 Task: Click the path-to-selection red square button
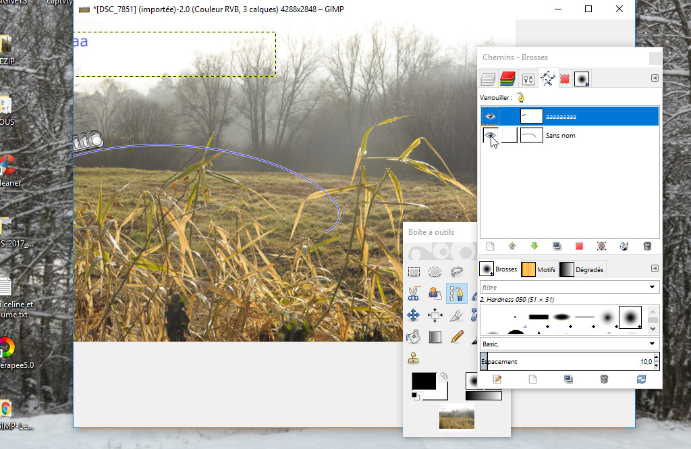(x=578, y=246)
